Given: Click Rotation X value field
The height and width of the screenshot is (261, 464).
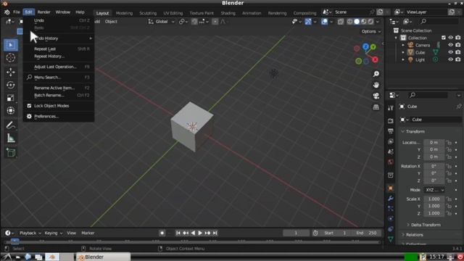Looking at the screenshot, I should [x=434, y=166].
